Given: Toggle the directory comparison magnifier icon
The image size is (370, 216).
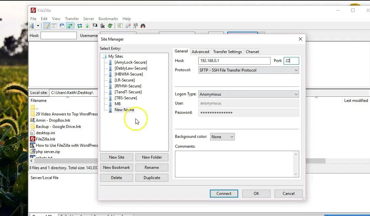Looking at the screenshot, I should [x=128, y=26].
